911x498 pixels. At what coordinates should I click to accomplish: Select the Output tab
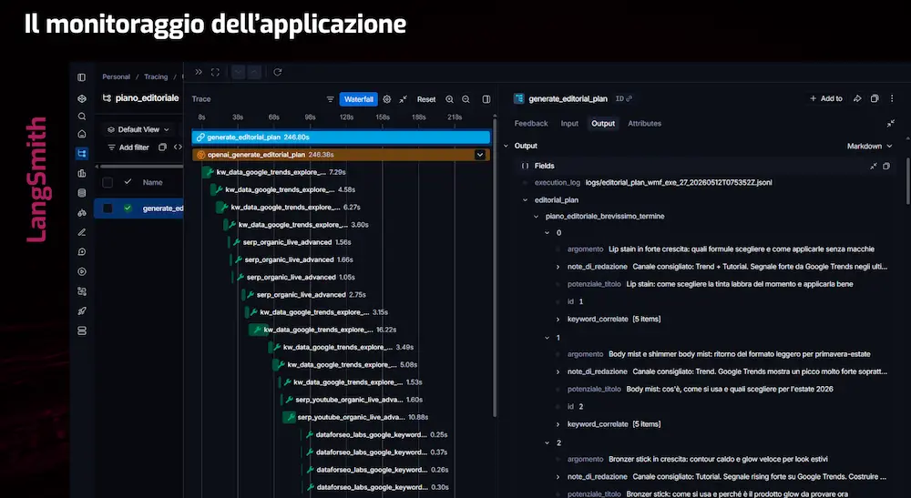603,124
